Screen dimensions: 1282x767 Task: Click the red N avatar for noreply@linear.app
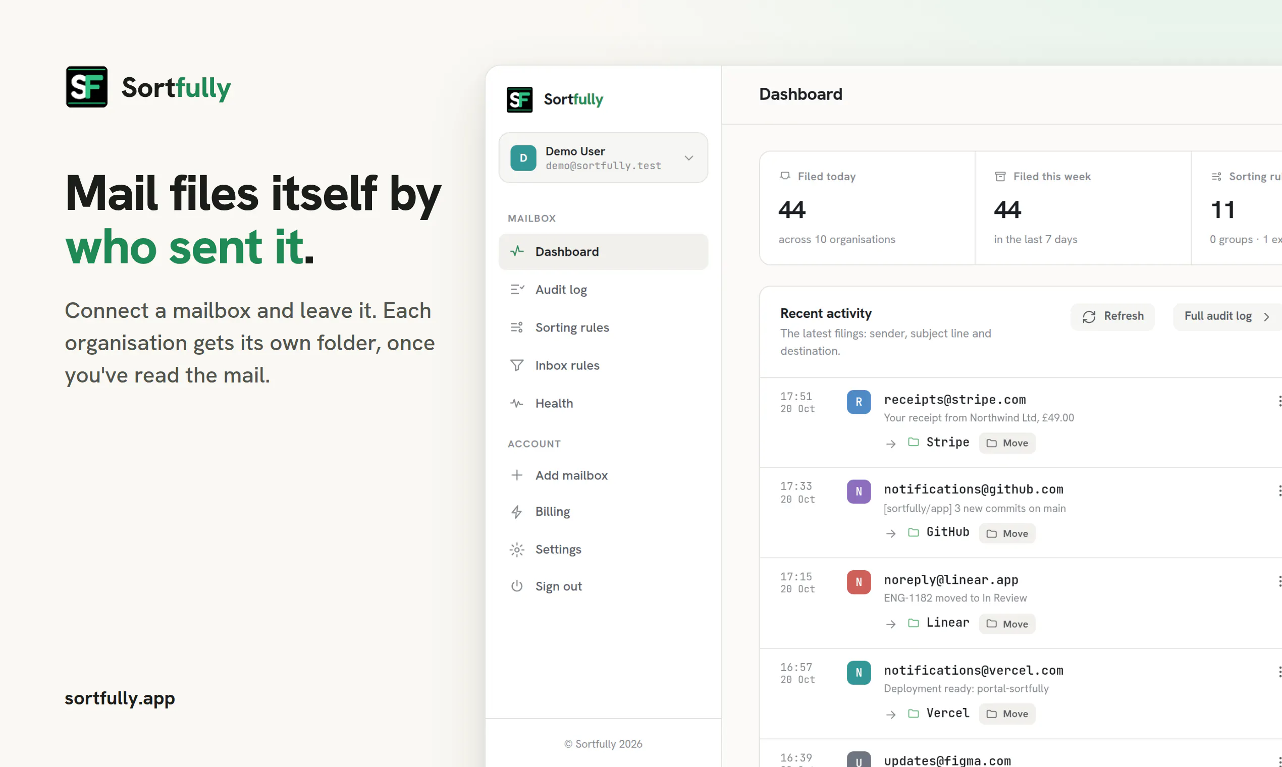pyautogui.click(x=859, y=582)
